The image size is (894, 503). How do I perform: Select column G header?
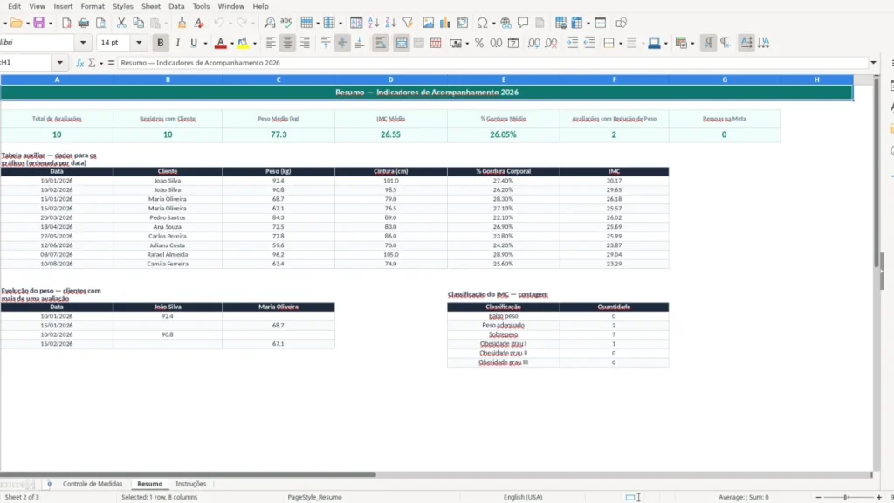tap(725, 79)
